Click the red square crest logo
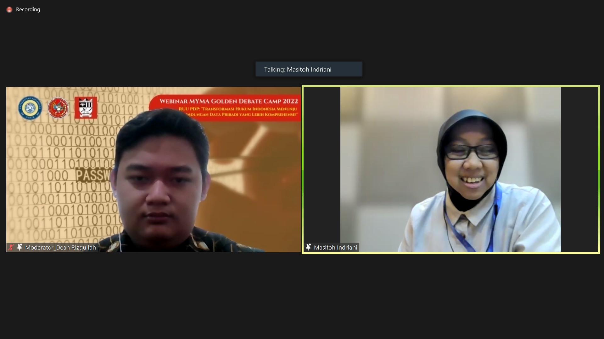Image resolution: width=604 pixels, height=339 pixels. (86, 108)
